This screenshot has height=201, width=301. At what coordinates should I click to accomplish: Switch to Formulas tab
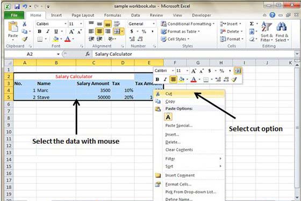pyautogui.click(x=112, y=16)
